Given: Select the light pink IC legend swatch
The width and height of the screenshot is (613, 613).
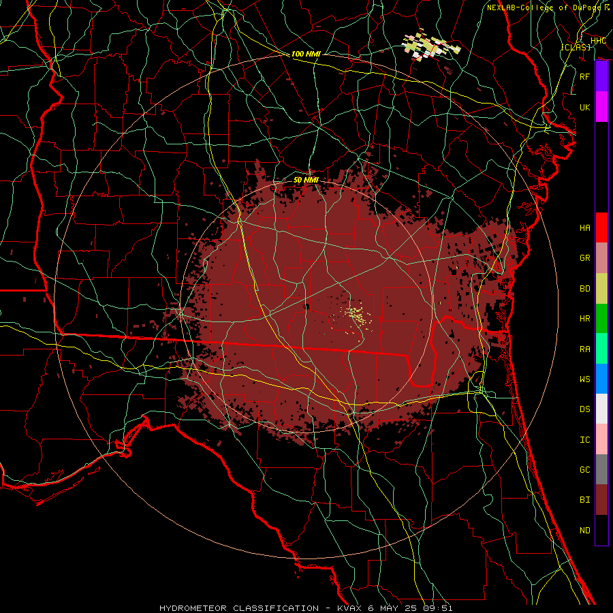Looking at the screenshot, I should click(x=601, y=439).
